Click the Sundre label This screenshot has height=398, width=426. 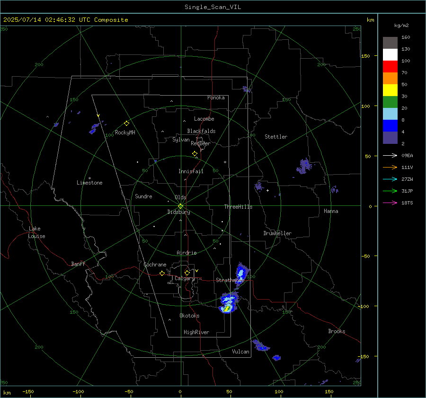point(143,196)
